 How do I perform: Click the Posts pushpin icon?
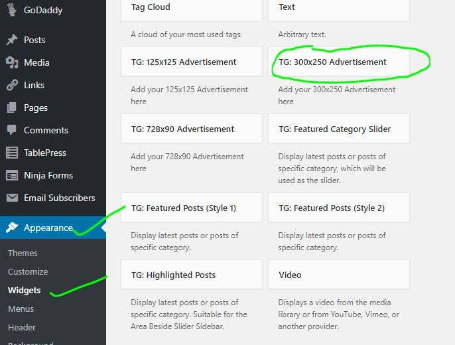click(12, 40)
